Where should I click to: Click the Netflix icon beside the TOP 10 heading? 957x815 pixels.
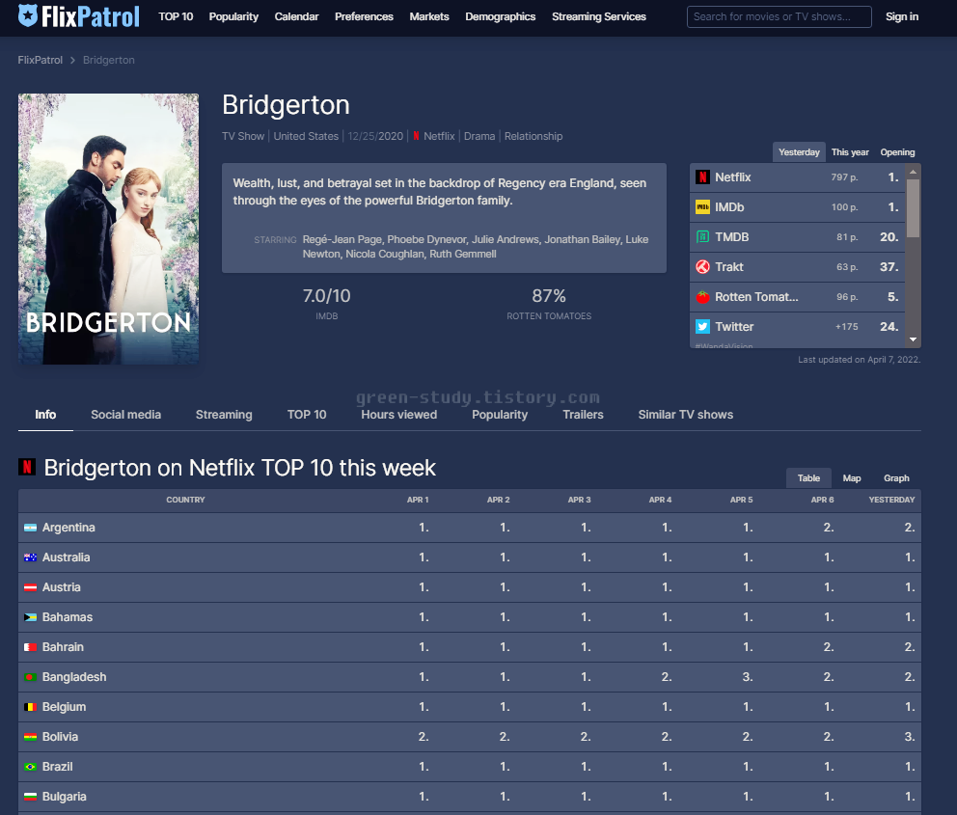[x=27, y=467]
